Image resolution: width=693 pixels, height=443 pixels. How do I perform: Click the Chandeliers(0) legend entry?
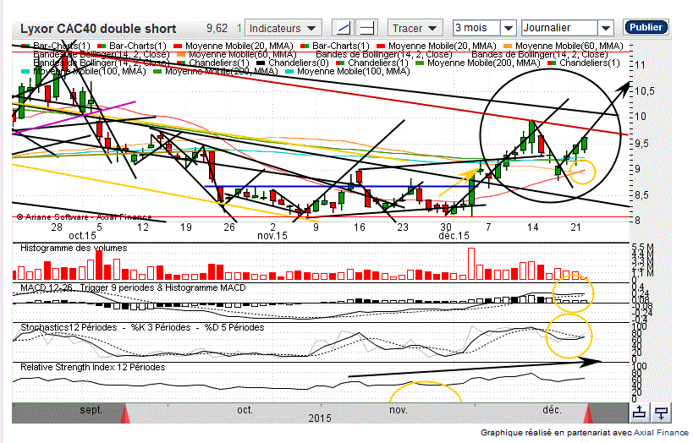[293, 63]
